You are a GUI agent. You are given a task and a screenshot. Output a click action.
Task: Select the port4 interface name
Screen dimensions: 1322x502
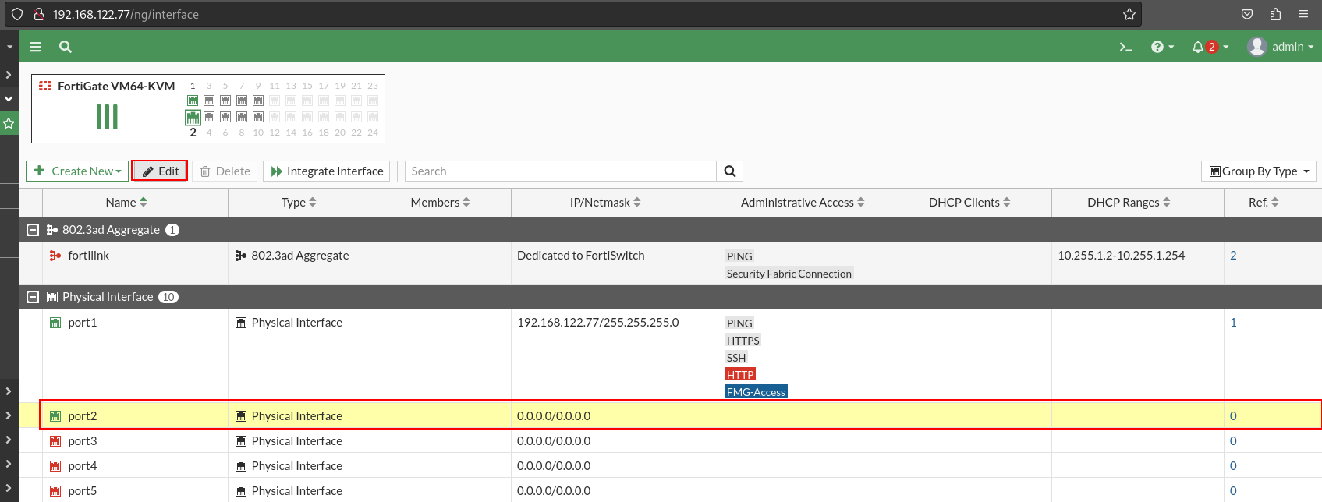pos(82,466)
